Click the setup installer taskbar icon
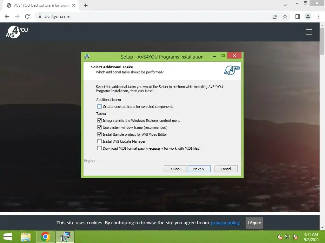The image size is (325, 243). (x=65, y=237)
